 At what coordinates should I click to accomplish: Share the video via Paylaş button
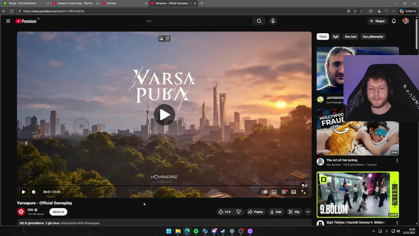coord(255,212)
